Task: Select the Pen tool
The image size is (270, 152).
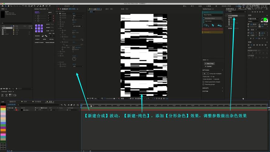Action: [x=32, y=6]
